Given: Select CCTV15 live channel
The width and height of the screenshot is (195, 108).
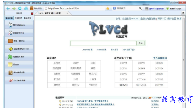Looking at the screenshot, I should click(x=159, y=85).
